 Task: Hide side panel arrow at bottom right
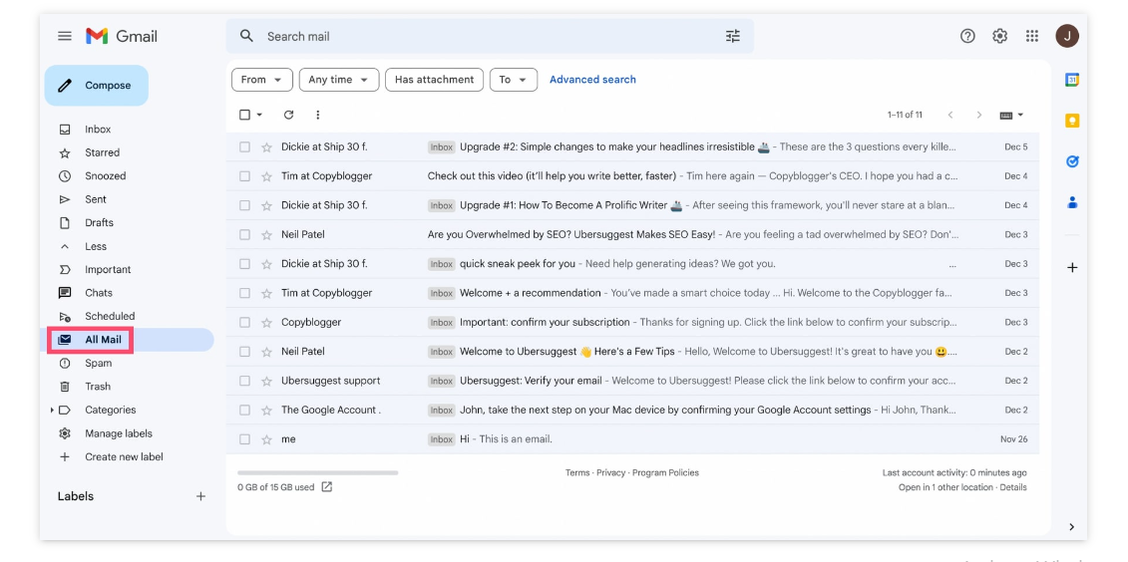tap(1072, 527)
